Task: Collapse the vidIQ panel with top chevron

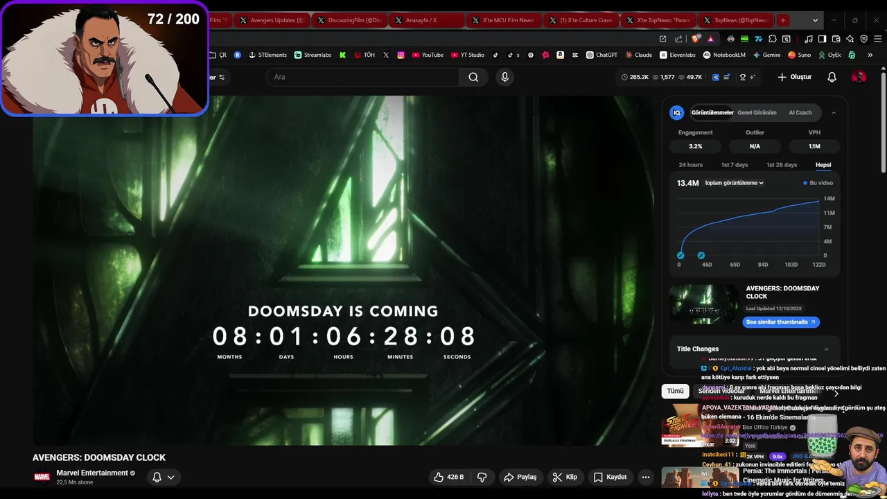Action: [834, 112]
